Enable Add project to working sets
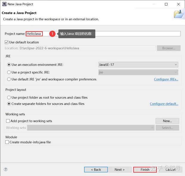The image size is (185, 176). (8, 121)
